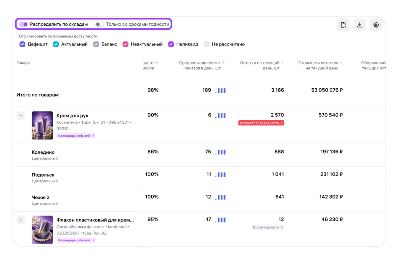Disable the Распределить по складам toggle
This screenshot has width=398, height=263.
[x=24, y=24]
